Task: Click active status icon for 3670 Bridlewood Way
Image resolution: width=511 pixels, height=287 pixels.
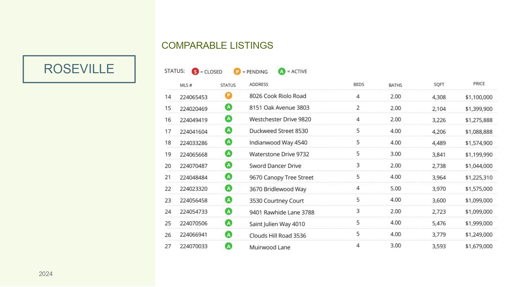Action: 228,188
